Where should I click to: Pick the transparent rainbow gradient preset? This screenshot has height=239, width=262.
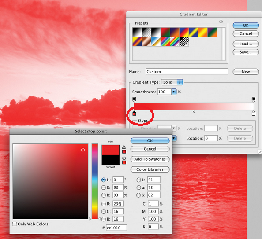pyautogui.click(x=174, y=41)
